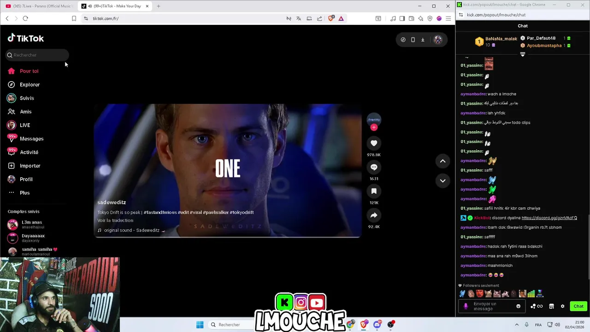Click Windows taskbar Rechercher search box
The image size is (590, 332).
tap(230, 325)
